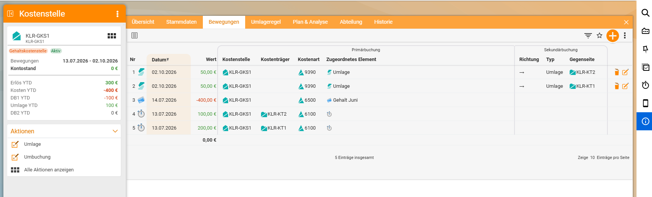The width and height of the screenshot is (652, 197).
Task: Collapse the Kostenstelle side panel icon
Action: pos(11,14)
